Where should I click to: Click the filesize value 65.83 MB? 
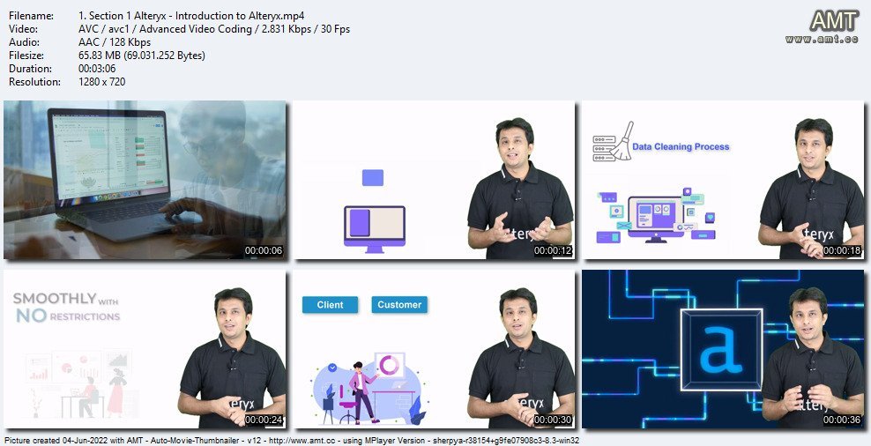pos(142,56)
